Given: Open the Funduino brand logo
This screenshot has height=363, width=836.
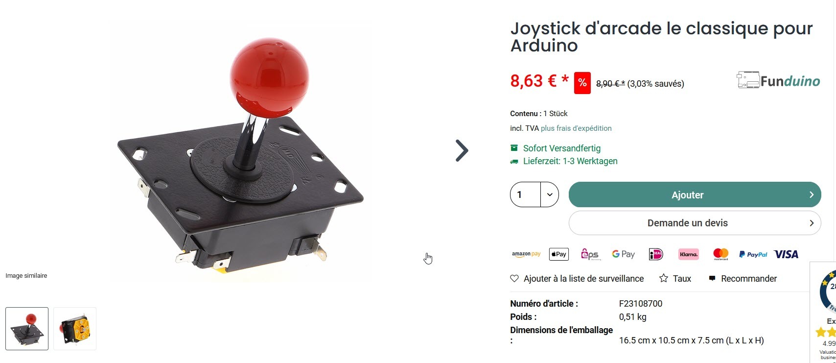Looking at the screenshot, I should pos(778,80).
